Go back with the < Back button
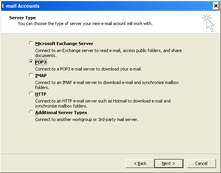 140,163
